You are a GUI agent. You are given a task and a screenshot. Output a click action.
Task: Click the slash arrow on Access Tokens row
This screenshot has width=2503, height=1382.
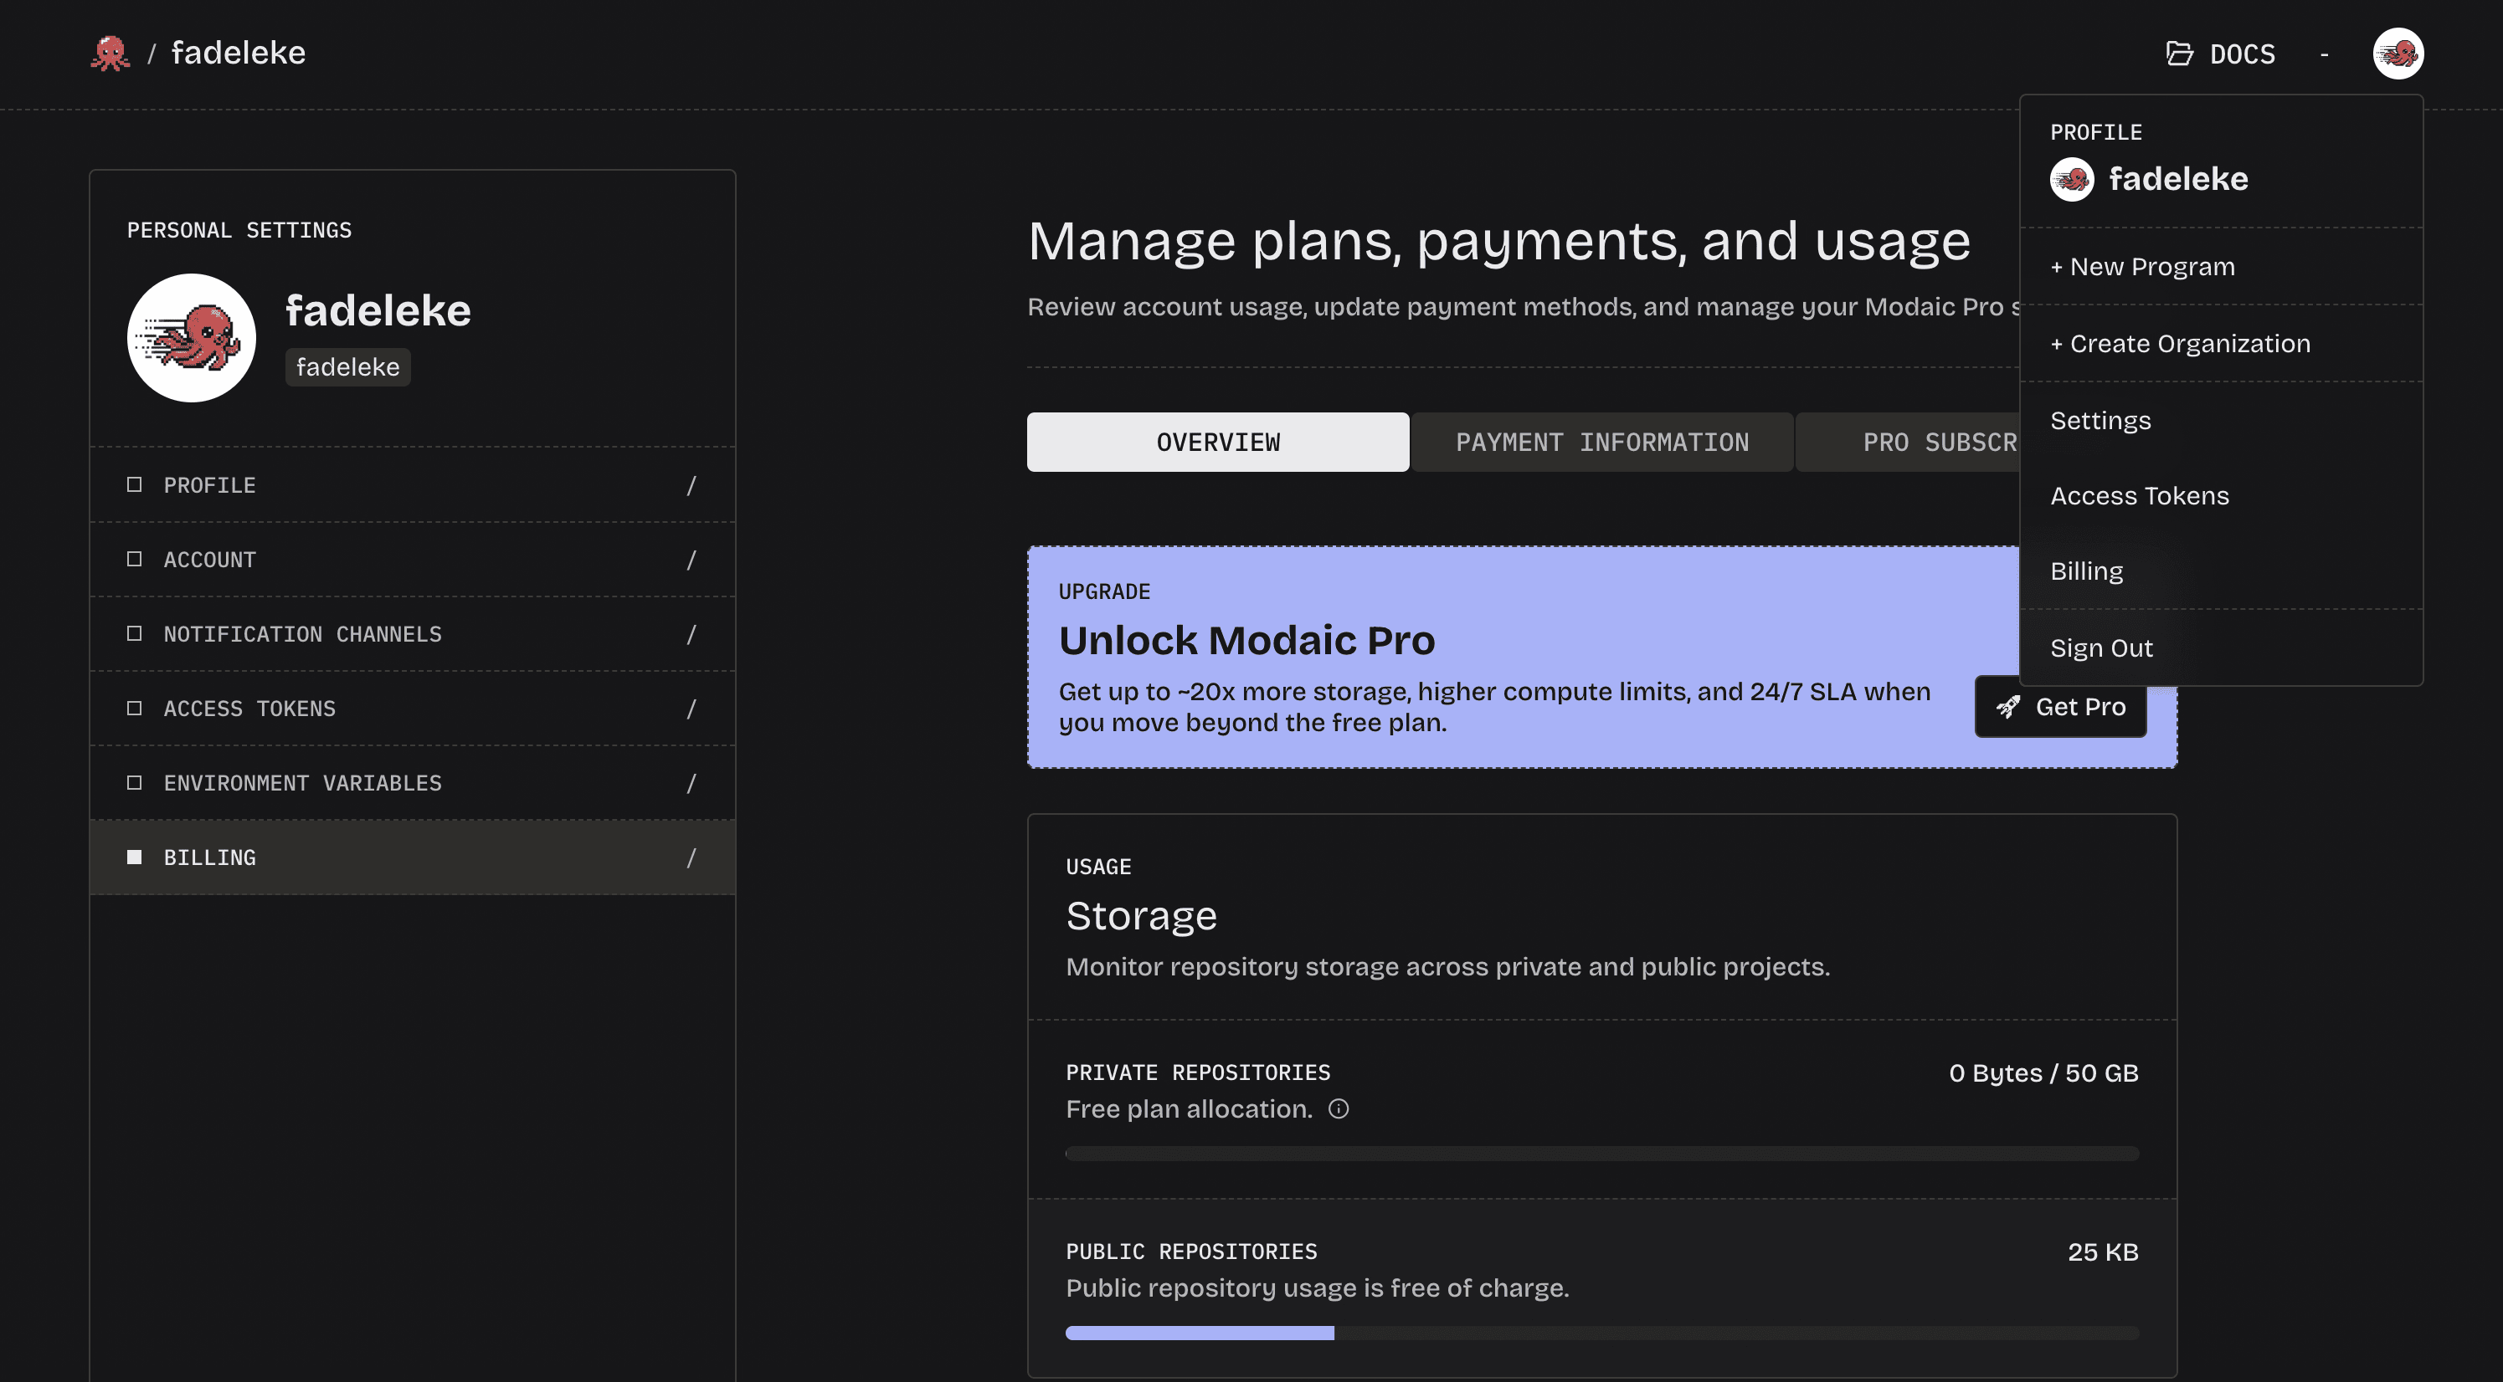691,708
